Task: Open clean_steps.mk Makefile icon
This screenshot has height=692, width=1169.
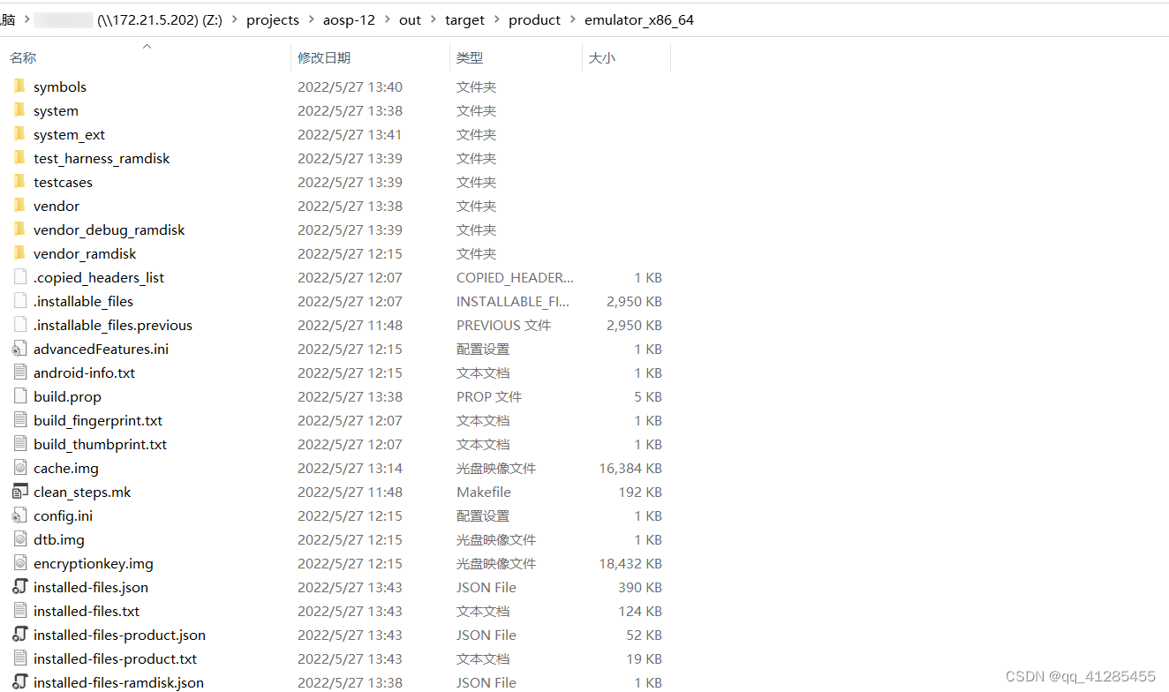Action: (x=19, y=492)
